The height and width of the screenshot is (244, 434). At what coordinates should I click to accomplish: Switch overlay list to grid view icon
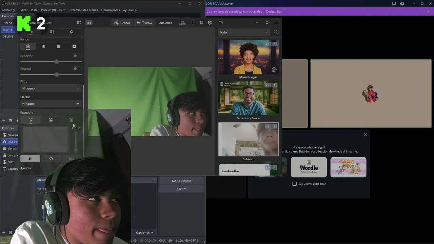[x=275, y=32]
